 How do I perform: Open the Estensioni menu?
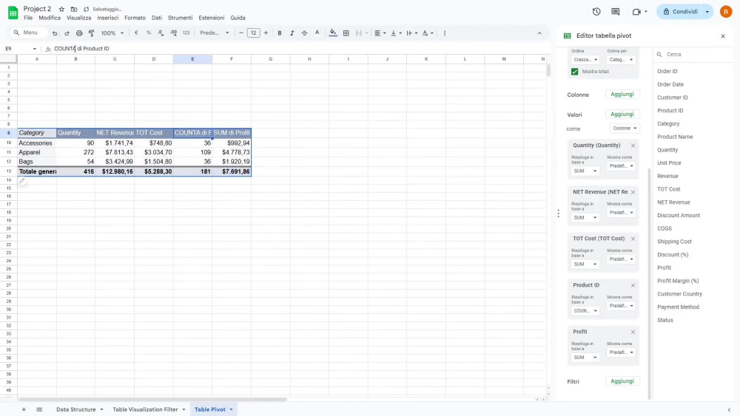(x=212, y=18)
